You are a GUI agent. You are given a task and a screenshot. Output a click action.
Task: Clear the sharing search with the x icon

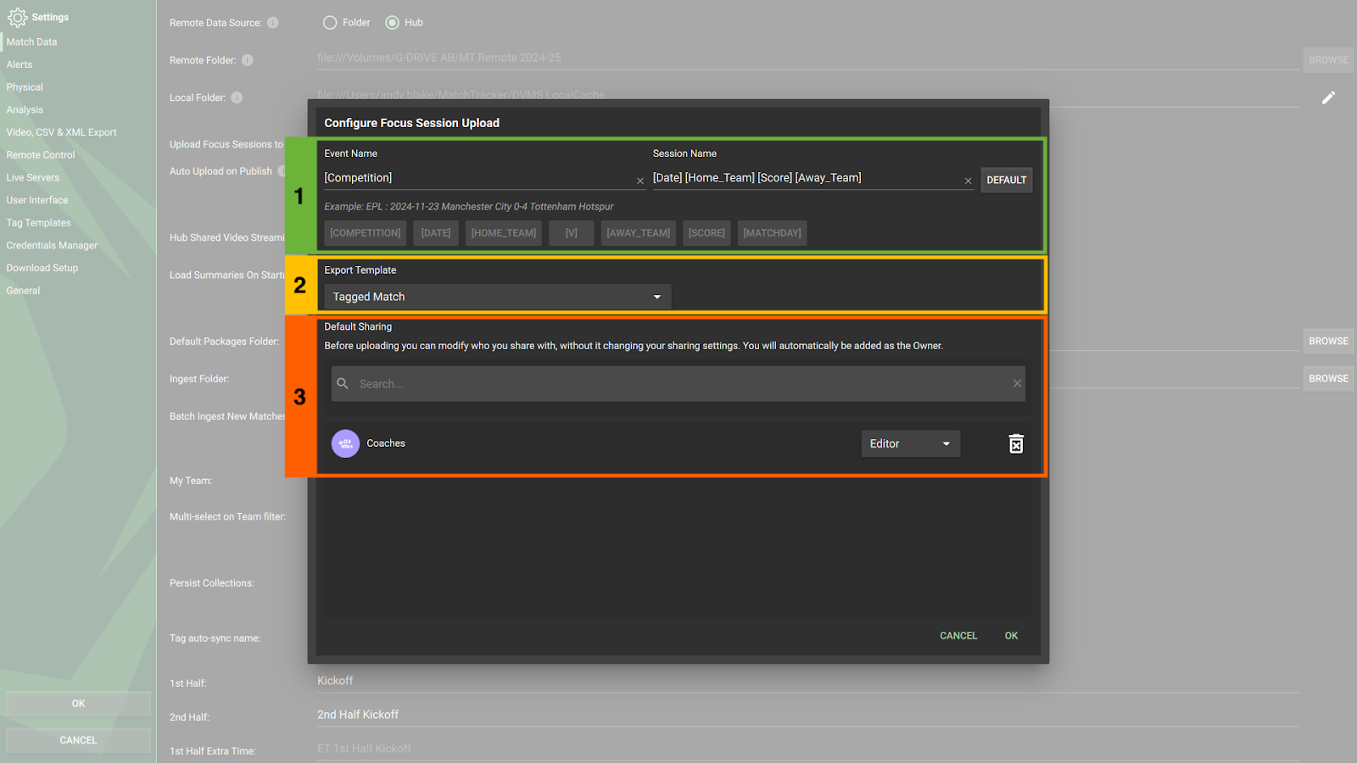1016,383
